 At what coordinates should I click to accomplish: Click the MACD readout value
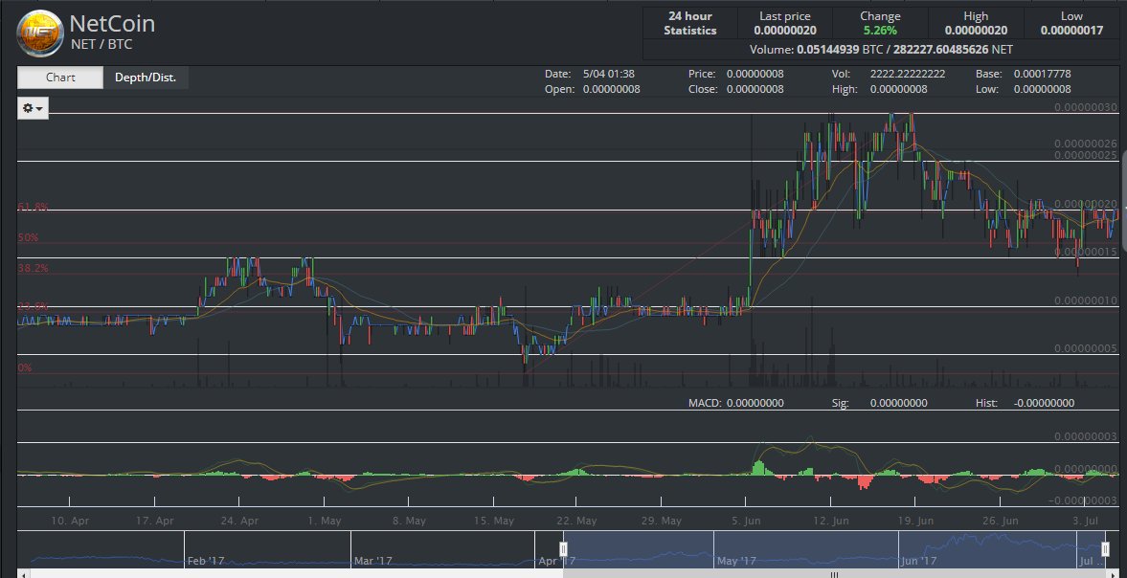click(x=755, y=404)
